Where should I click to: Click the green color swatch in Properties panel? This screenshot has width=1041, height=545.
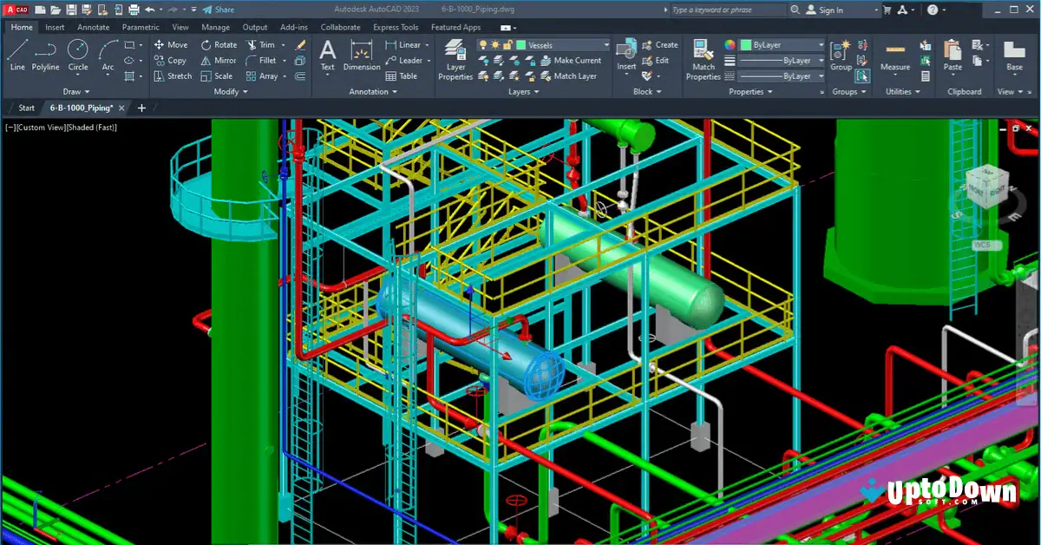(x=745, y=44)
